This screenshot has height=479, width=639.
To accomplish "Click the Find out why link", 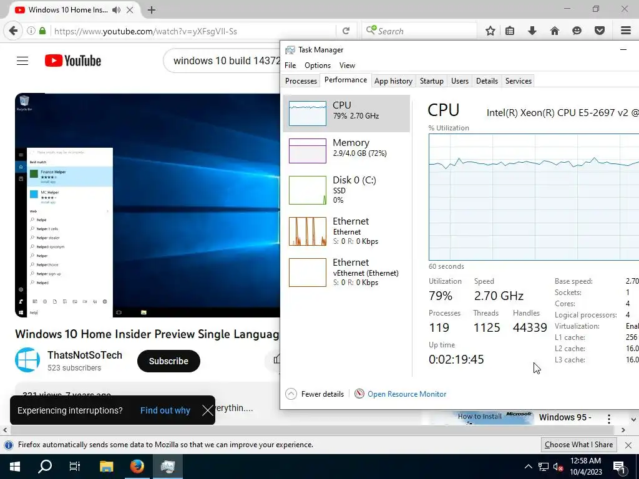I will (x=165, y=410).
